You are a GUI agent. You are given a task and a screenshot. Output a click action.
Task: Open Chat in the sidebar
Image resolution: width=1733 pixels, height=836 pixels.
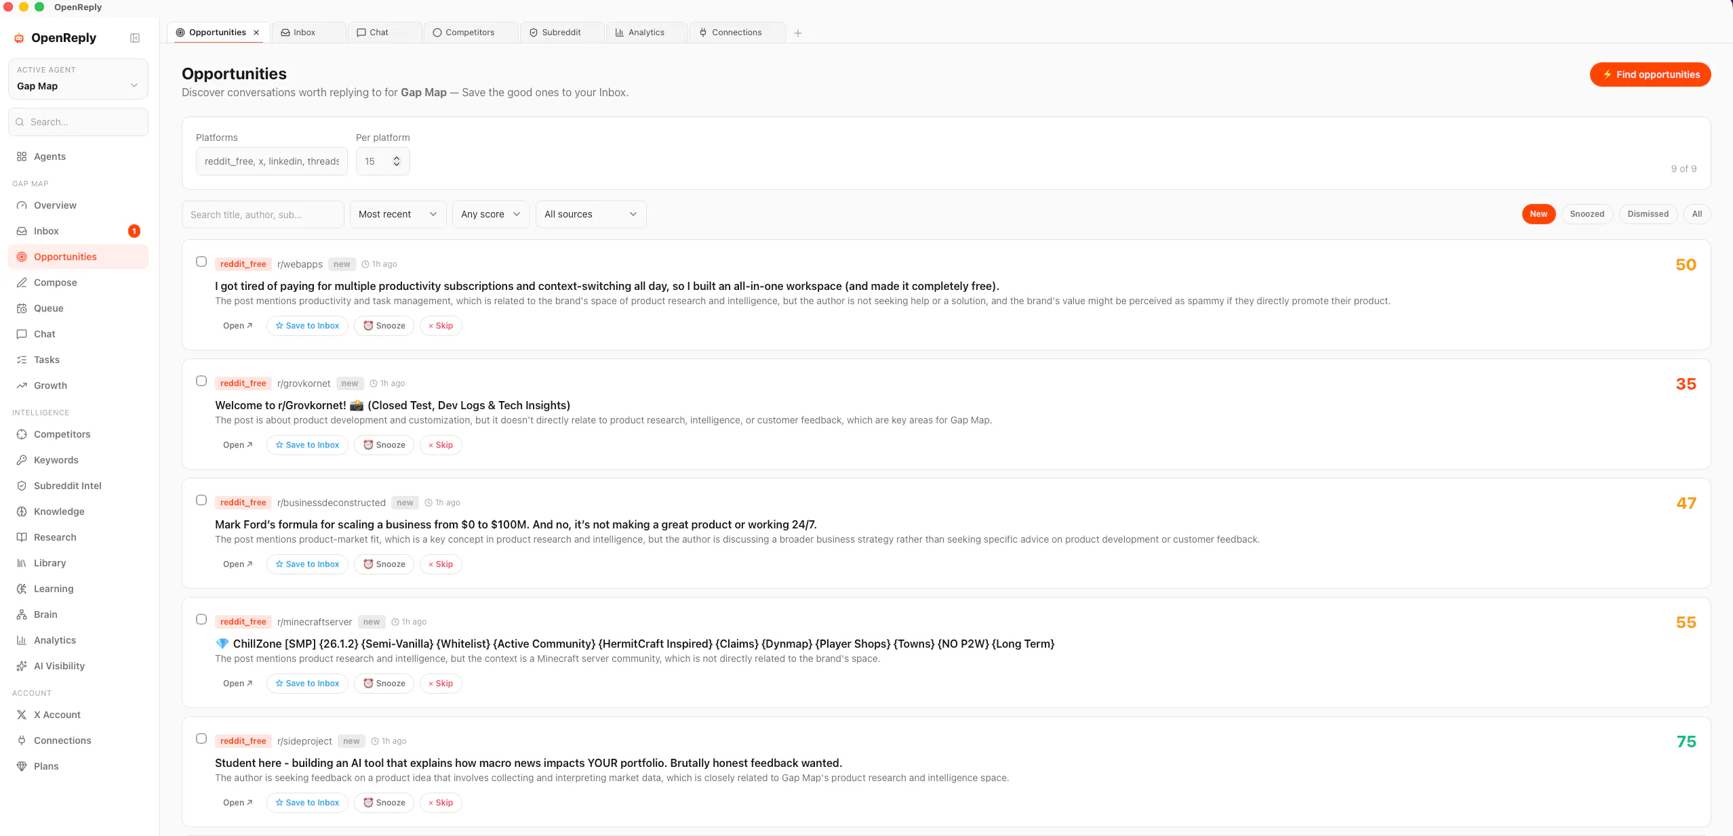pyautogui.click(x=78, y=334)
